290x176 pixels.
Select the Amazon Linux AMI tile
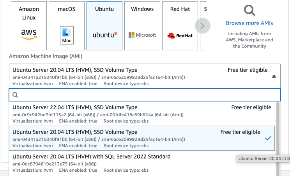pyautogui.click(x=29, y=26)
